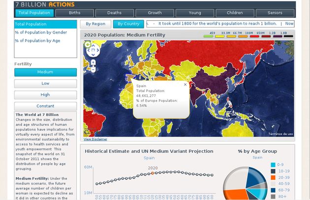The height and width of the screenshot is (200, 310).
Task: Select the orange 100M legend swatch
Action: click(x=243, y=36)
